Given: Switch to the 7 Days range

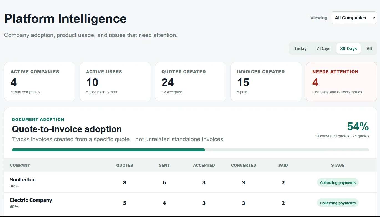Looking at the screenshot, I should coord(323,48).
